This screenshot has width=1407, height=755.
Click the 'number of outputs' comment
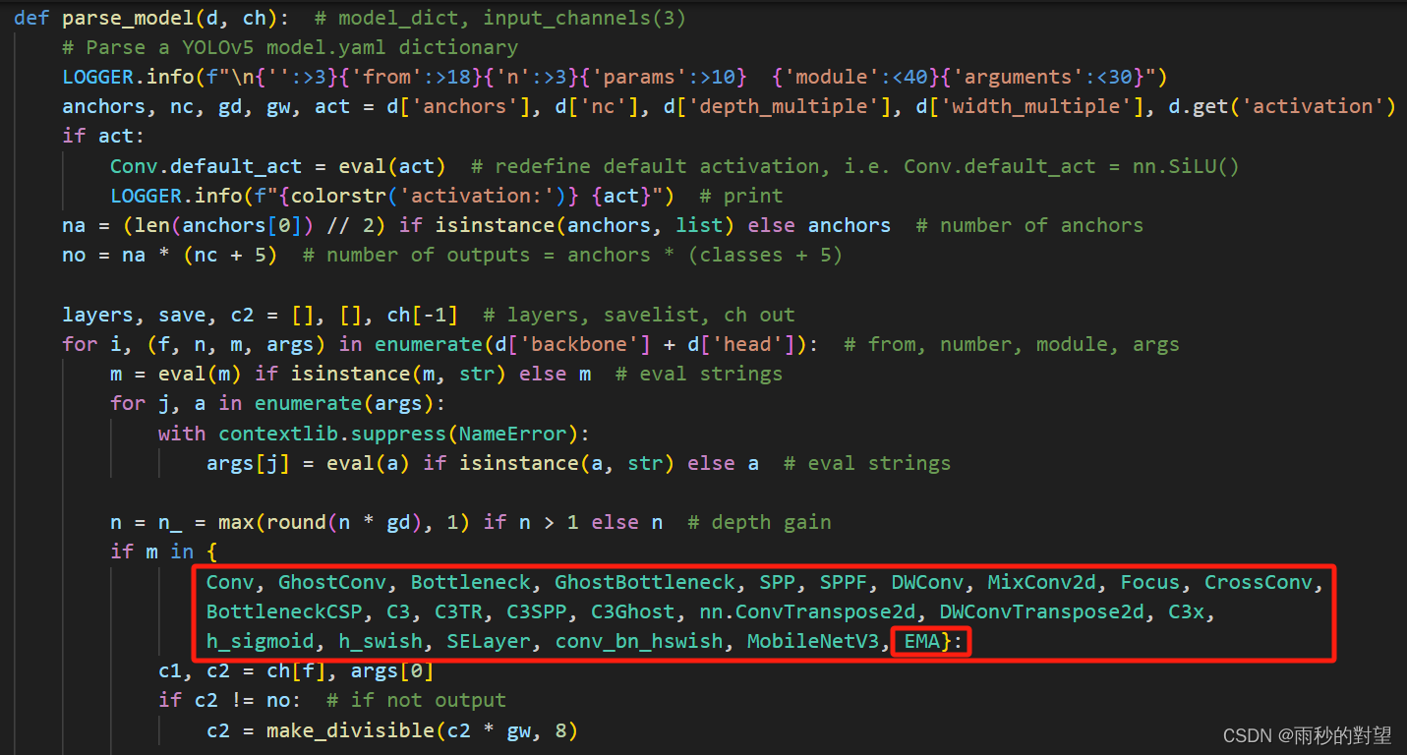tap(572, 255)
